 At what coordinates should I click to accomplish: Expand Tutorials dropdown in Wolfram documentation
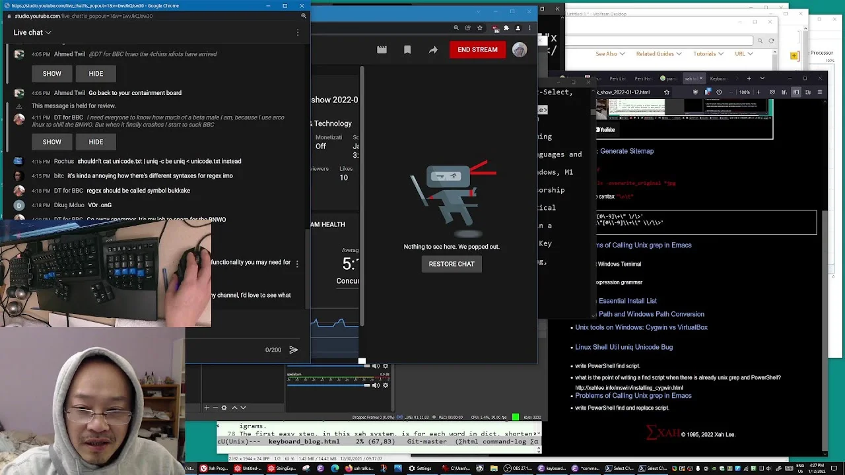(x=708, y=53)
